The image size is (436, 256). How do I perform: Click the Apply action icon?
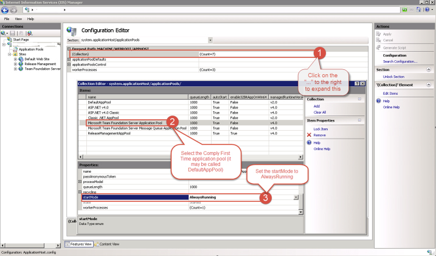click(x=378, y=34)
